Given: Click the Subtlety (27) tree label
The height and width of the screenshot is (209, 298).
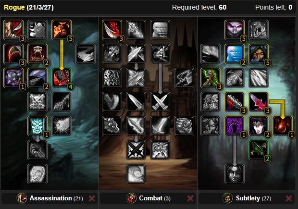Looking at the screenshot, I should tap(253, 198).
